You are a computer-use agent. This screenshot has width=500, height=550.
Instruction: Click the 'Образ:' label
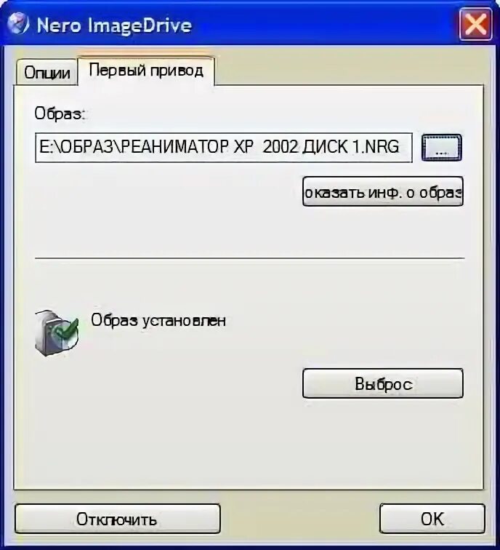60,113
